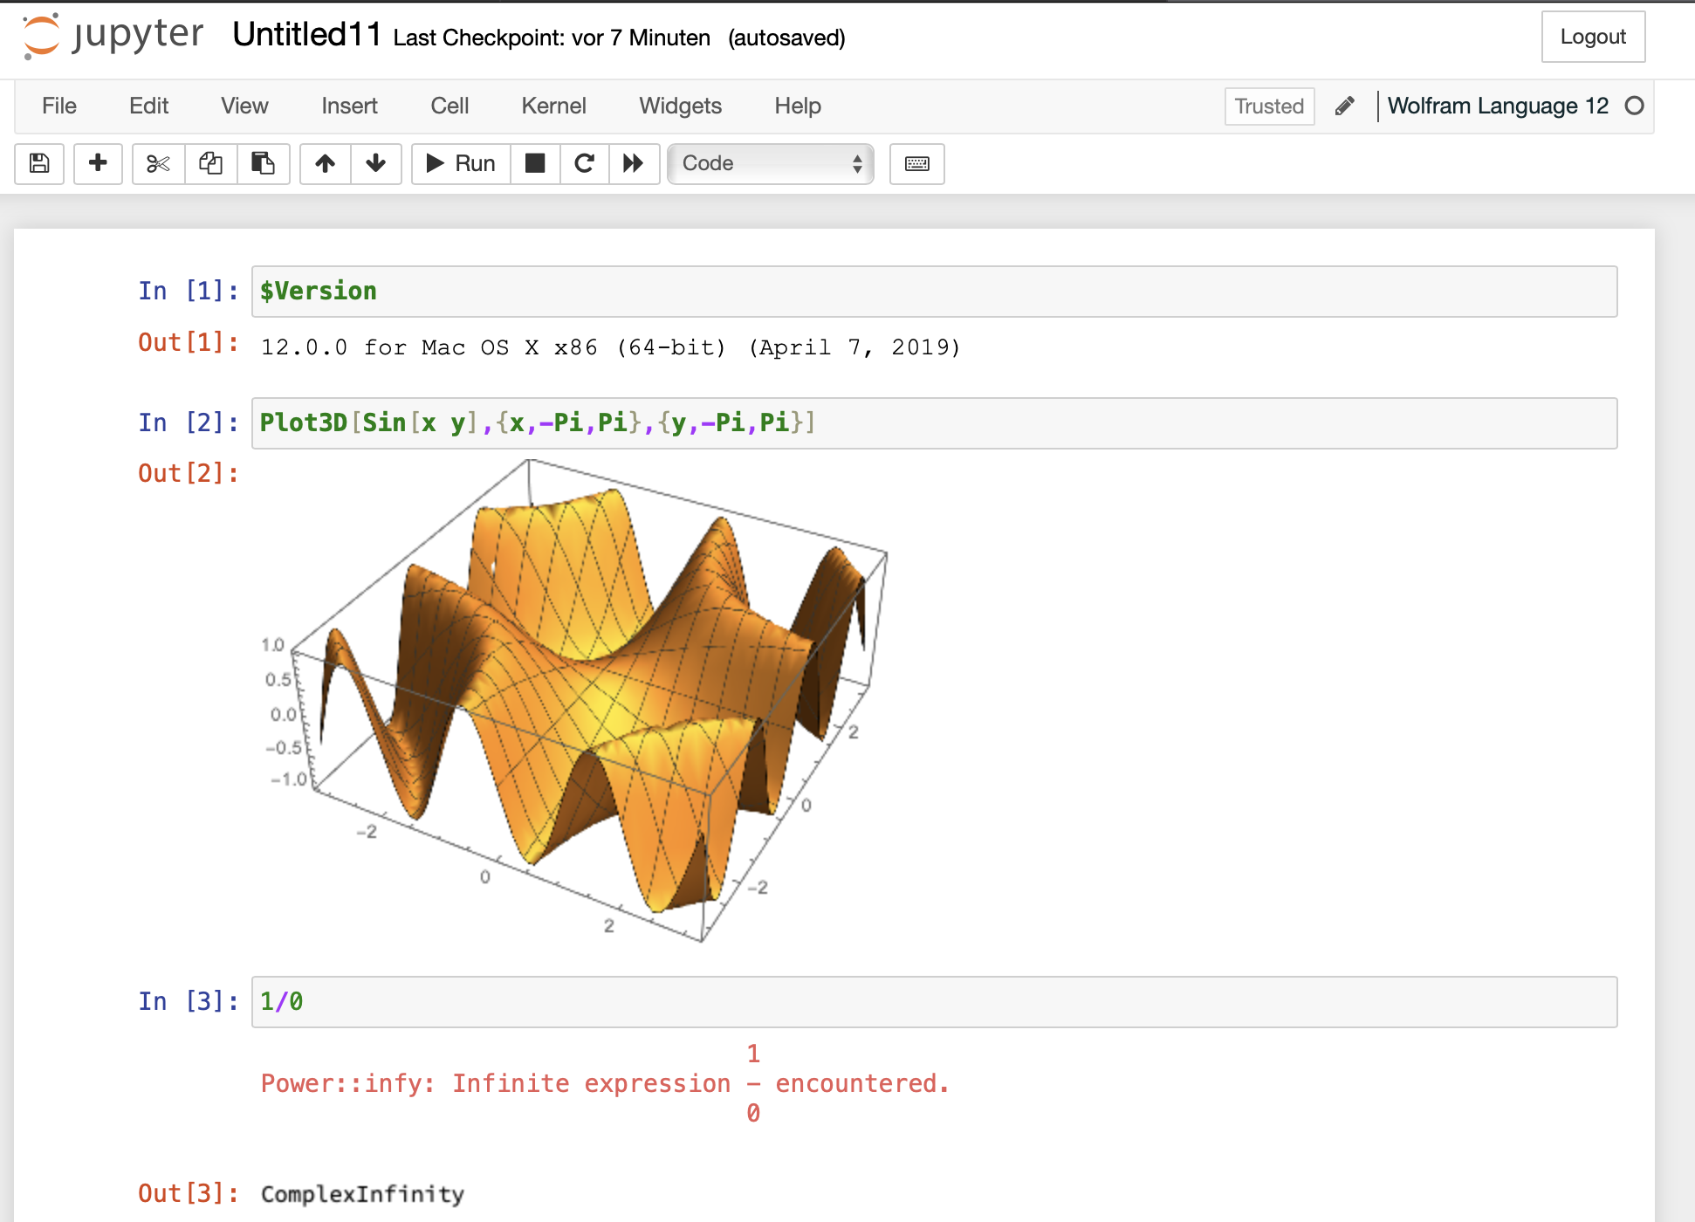Viewport: 1695px width, 1222px height.
Task: Restart the kernel using refresh icon
Action: pos(584,163)
